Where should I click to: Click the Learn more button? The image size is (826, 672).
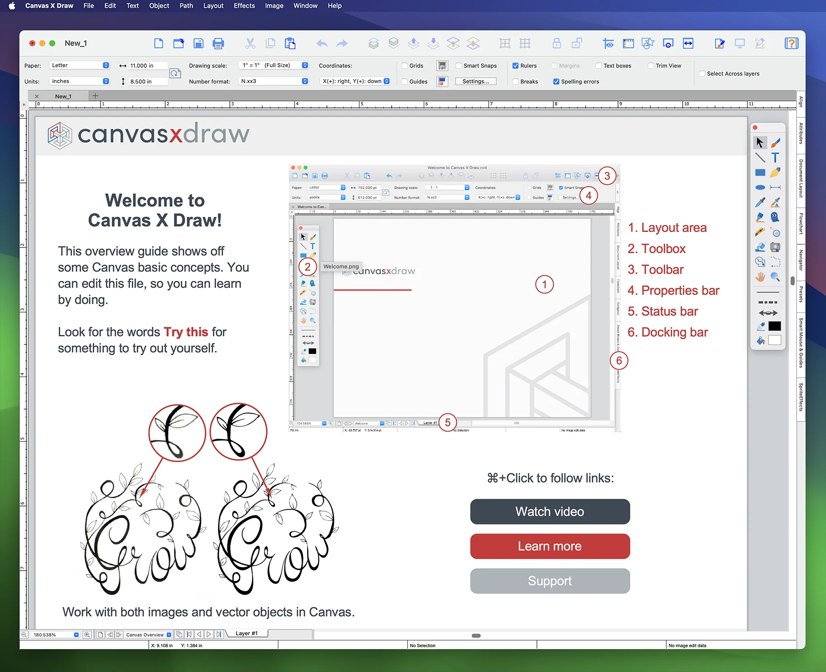[x=550, y=546]
